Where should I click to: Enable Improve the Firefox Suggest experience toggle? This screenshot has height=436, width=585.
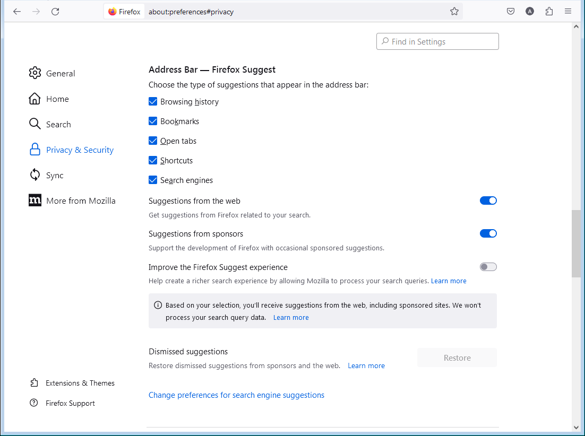pyautogui.click(x=488, y=267)
